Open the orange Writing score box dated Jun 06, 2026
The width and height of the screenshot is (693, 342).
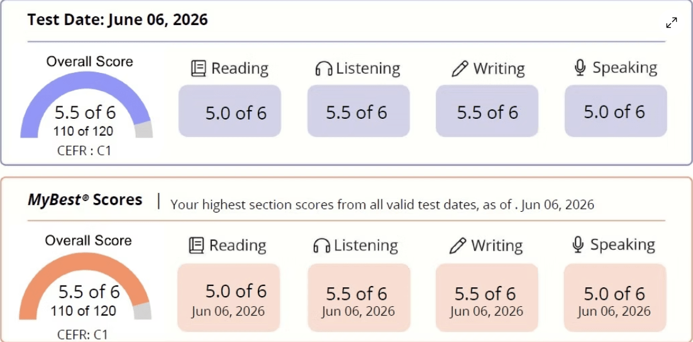click(487, 298)
